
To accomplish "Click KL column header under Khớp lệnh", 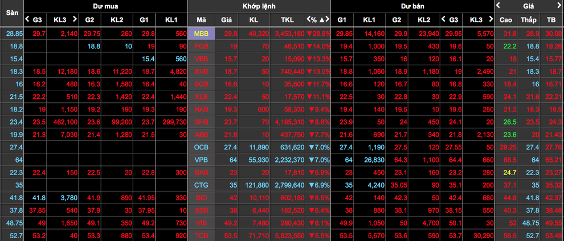I will pos(254,20).
